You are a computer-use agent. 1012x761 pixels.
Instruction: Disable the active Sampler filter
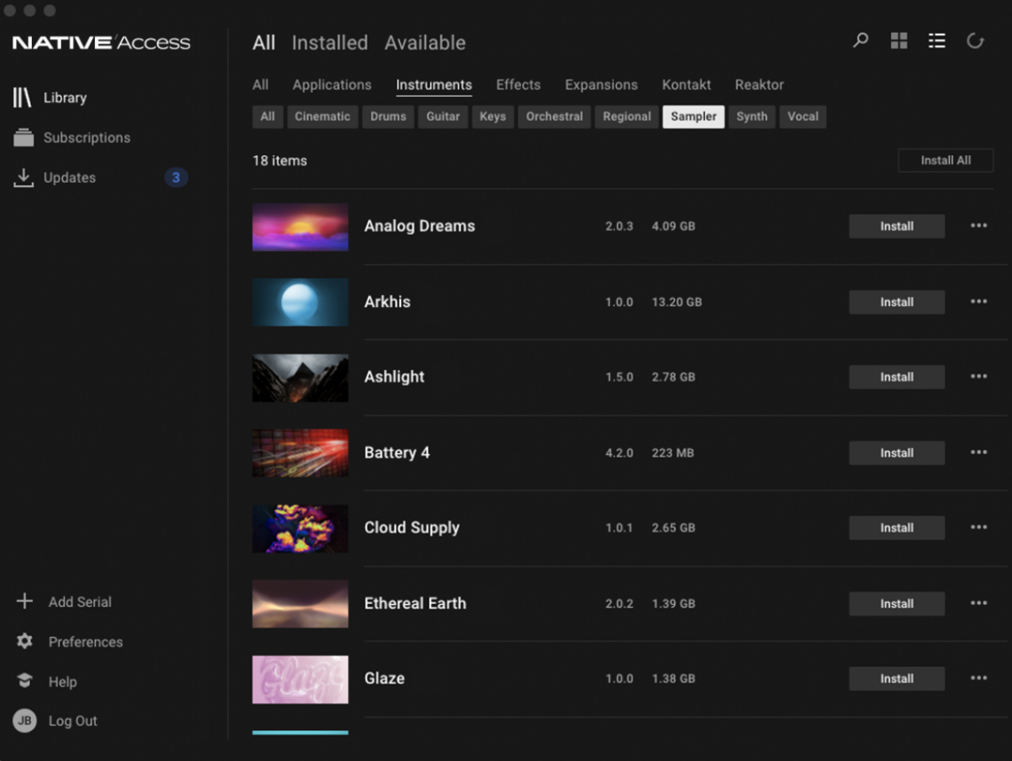pyautogui.click(x=693, y=116)
